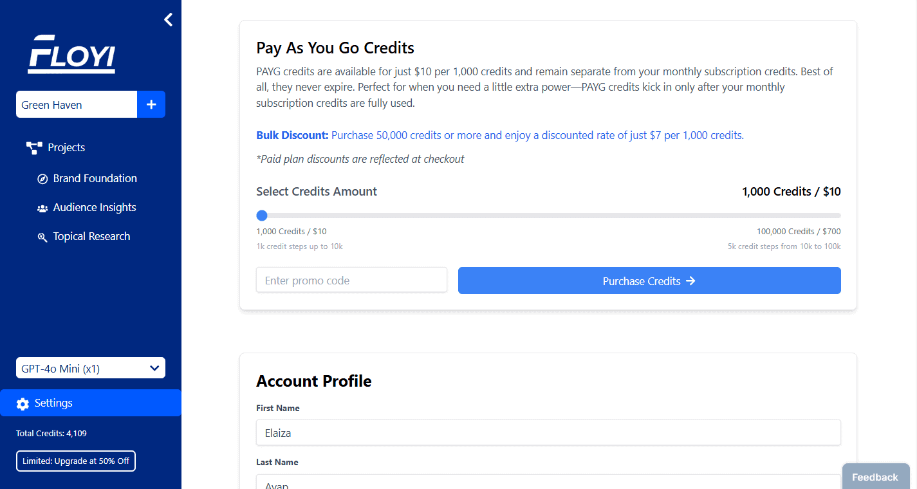The image size is (917, 489).
Task: Click the Last Name input field
Action: pyautogui.click(x=548, y=482)
